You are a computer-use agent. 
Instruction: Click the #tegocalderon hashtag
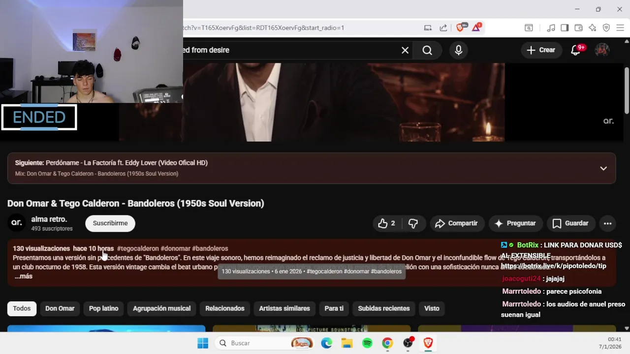(x=138, y=249)
